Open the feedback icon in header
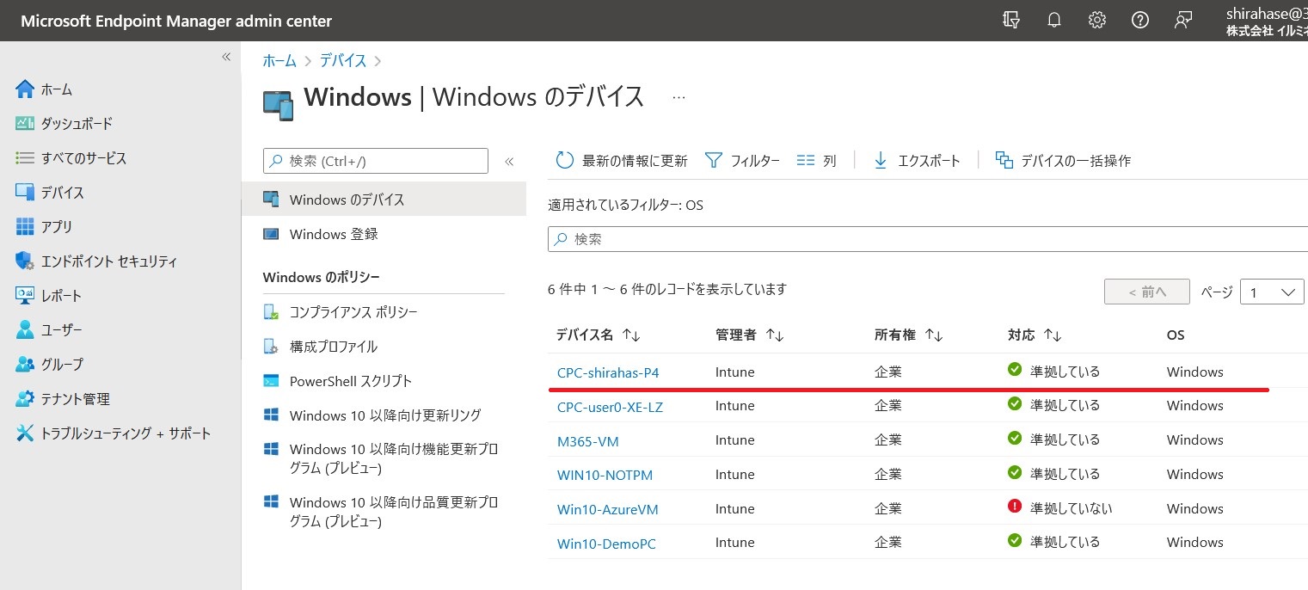The height and width of the screenshot is (590, 1308). coord(1183,21)
